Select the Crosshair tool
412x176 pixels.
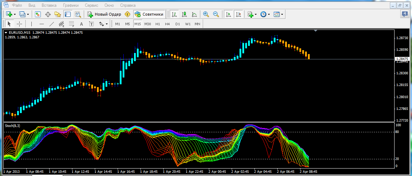point(20,24)
